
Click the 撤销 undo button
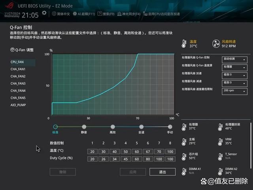(62, 172)
